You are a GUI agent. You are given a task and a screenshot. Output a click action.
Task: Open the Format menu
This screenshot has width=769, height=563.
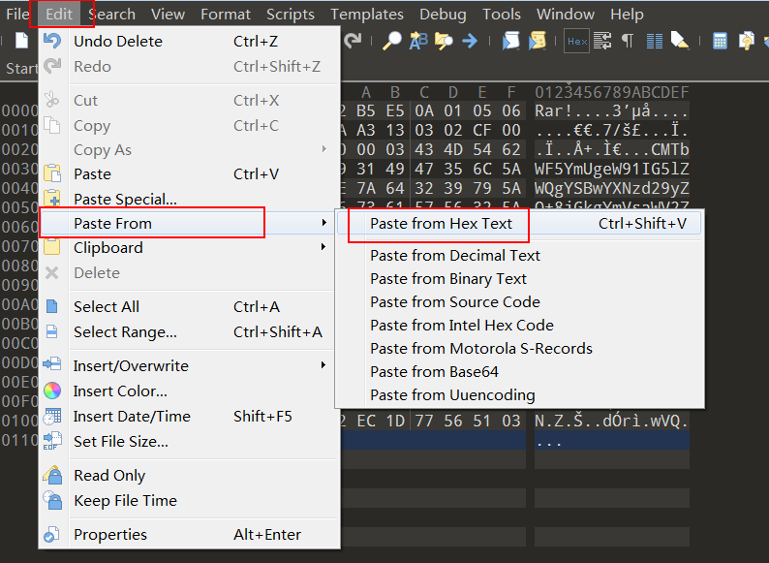226,15
